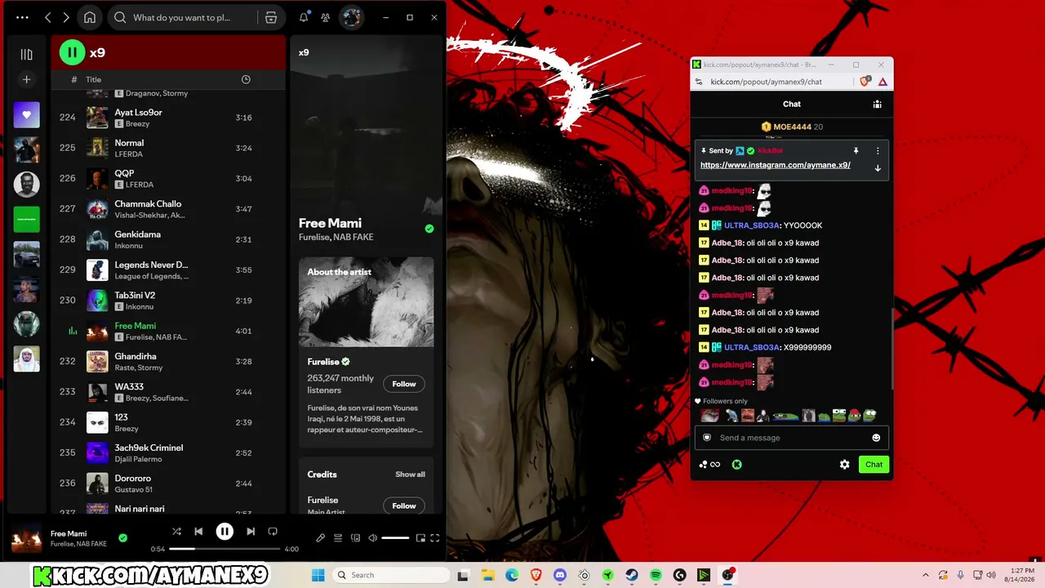Open the Spotify miniplayer

[x=420, y=538]
